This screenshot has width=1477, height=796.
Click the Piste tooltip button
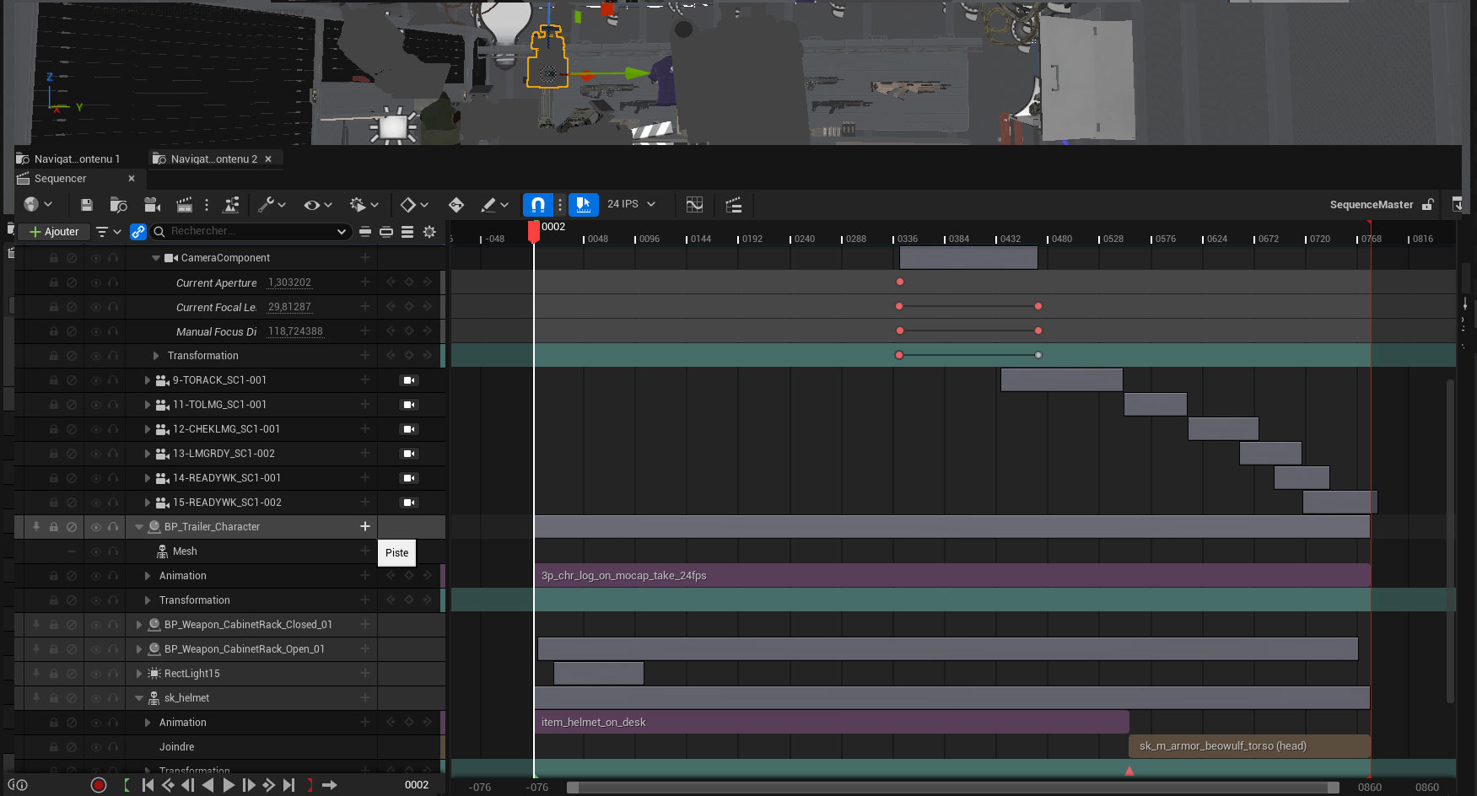coord(396,553)
